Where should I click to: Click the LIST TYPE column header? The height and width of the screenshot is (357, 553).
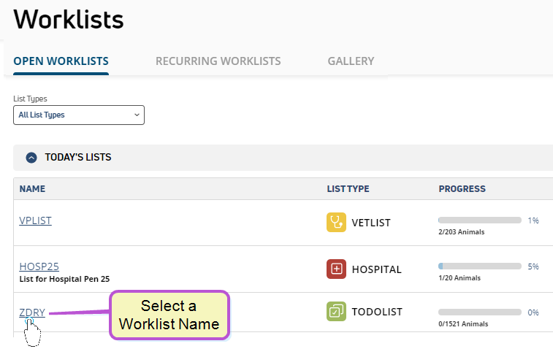(x=348, y=189)
